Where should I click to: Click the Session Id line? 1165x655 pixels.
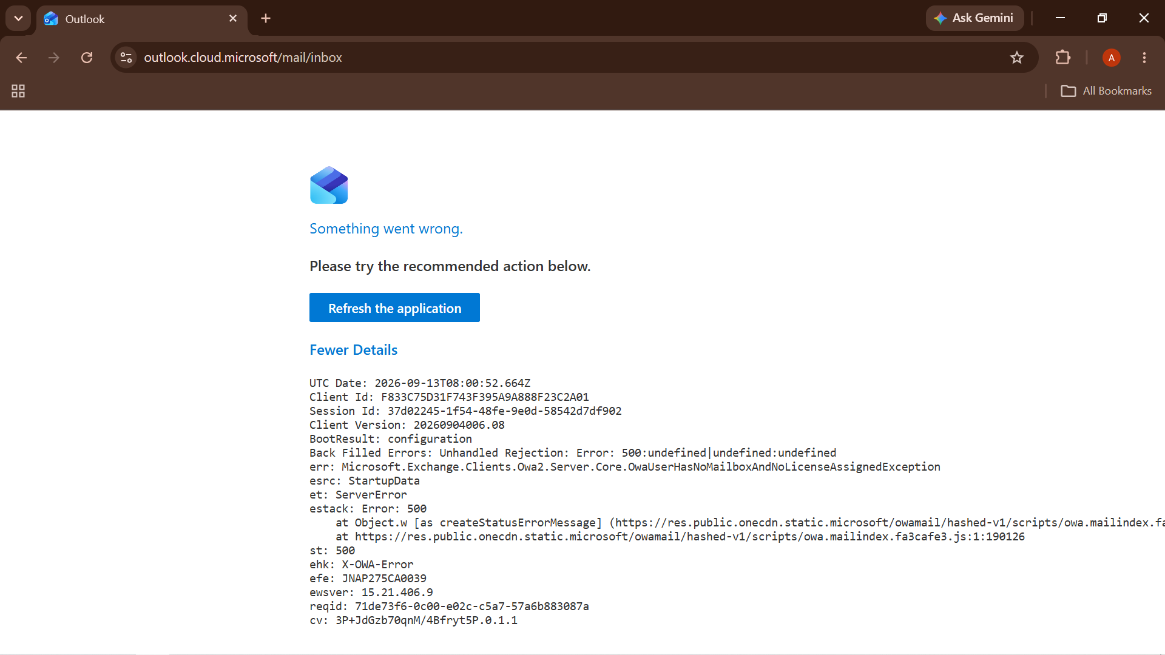click(x=465, y=411)
